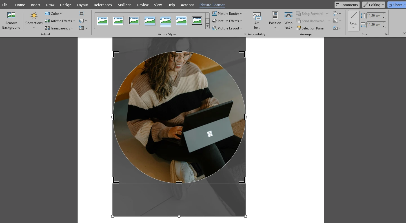Switch to the Home tab
406x223 pixels.
point(20,5)
